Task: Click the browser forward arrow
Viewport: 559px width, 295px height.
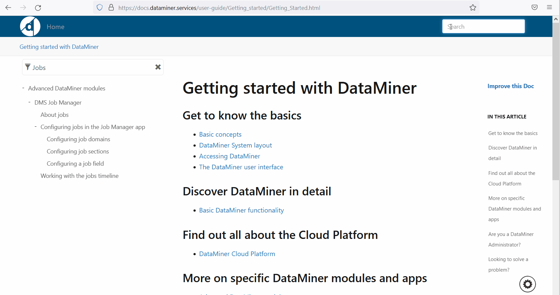Action: tap(23, 8)
